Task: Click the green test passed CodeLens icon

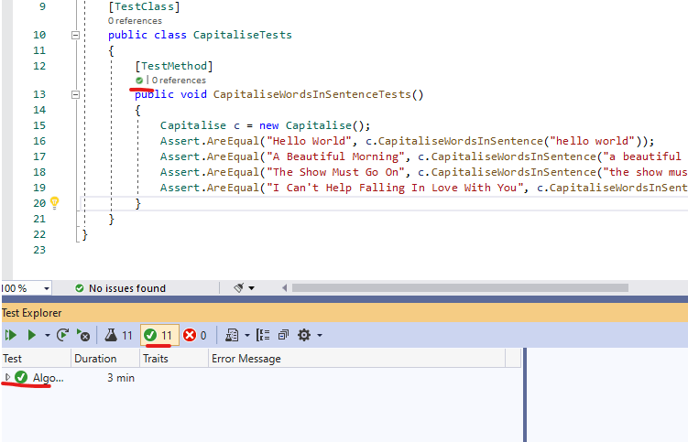Action: [x=139, y=81]
